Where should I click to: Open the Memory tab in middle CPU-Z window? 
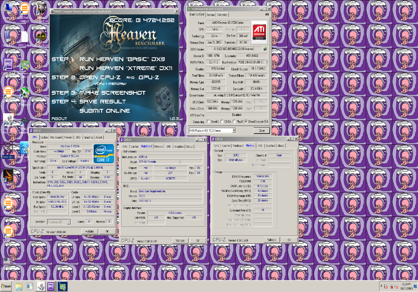click(x=158, y=146)
